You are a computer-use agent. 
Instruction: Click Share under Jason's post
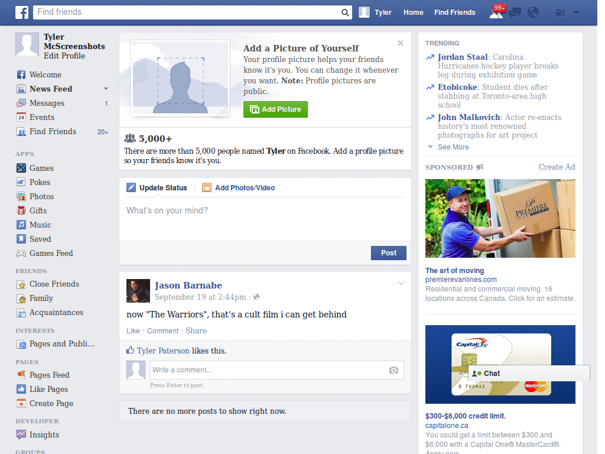(196, 331)
